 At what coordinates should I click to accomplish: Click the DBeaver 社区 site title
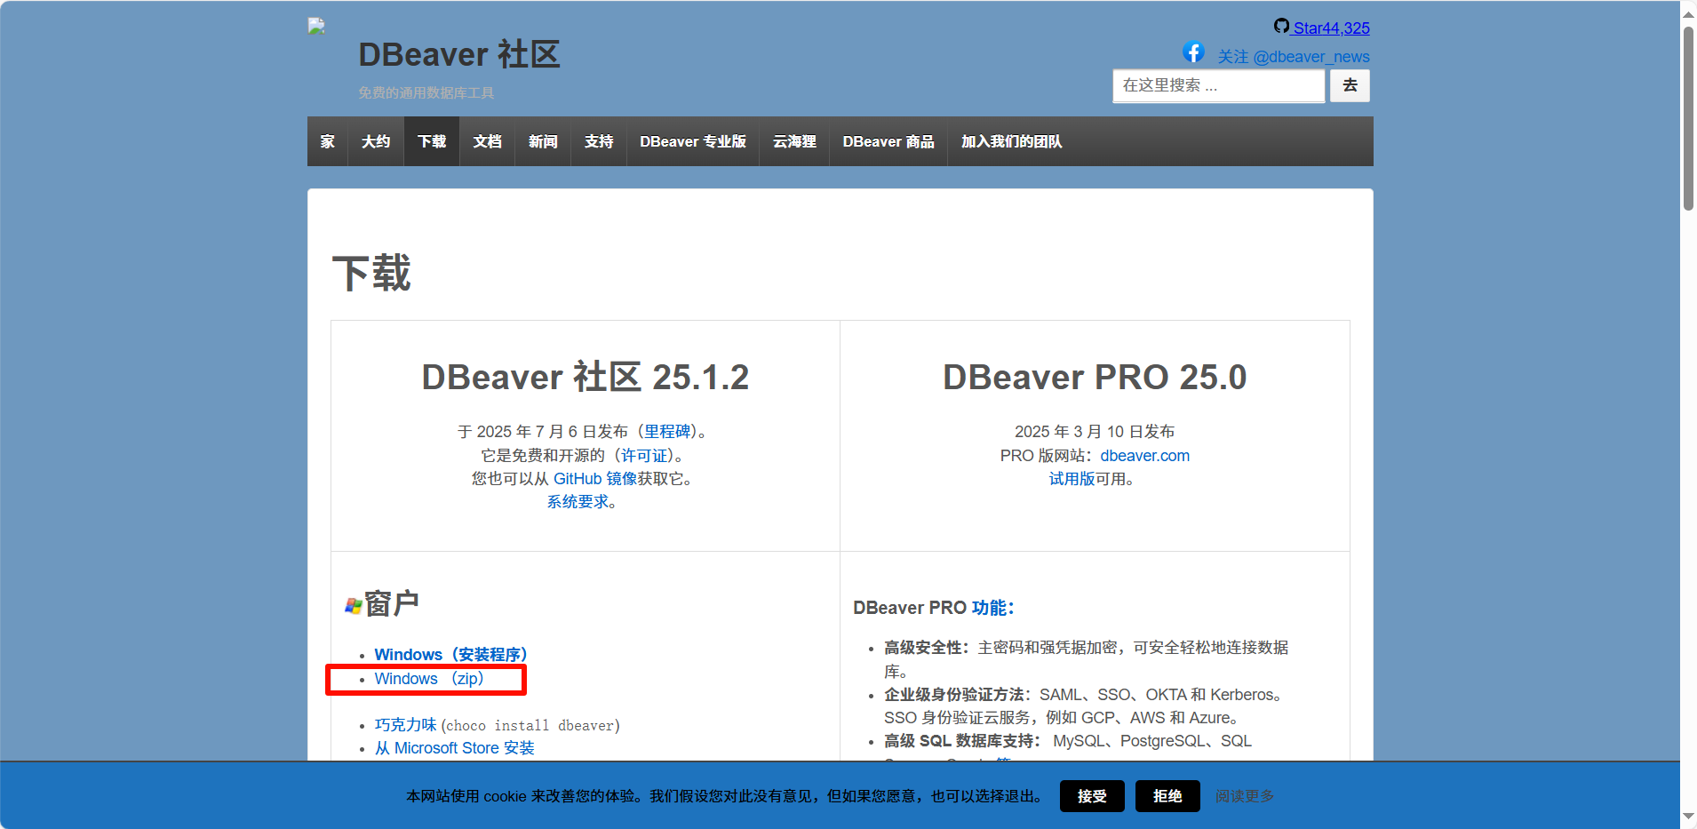click(459, 55)
